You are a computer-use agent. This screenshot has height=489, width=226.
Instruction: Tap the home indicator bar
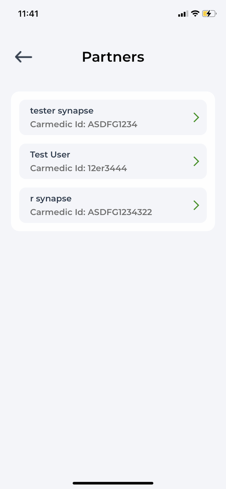pyautogui.click(x=113, y=483)
